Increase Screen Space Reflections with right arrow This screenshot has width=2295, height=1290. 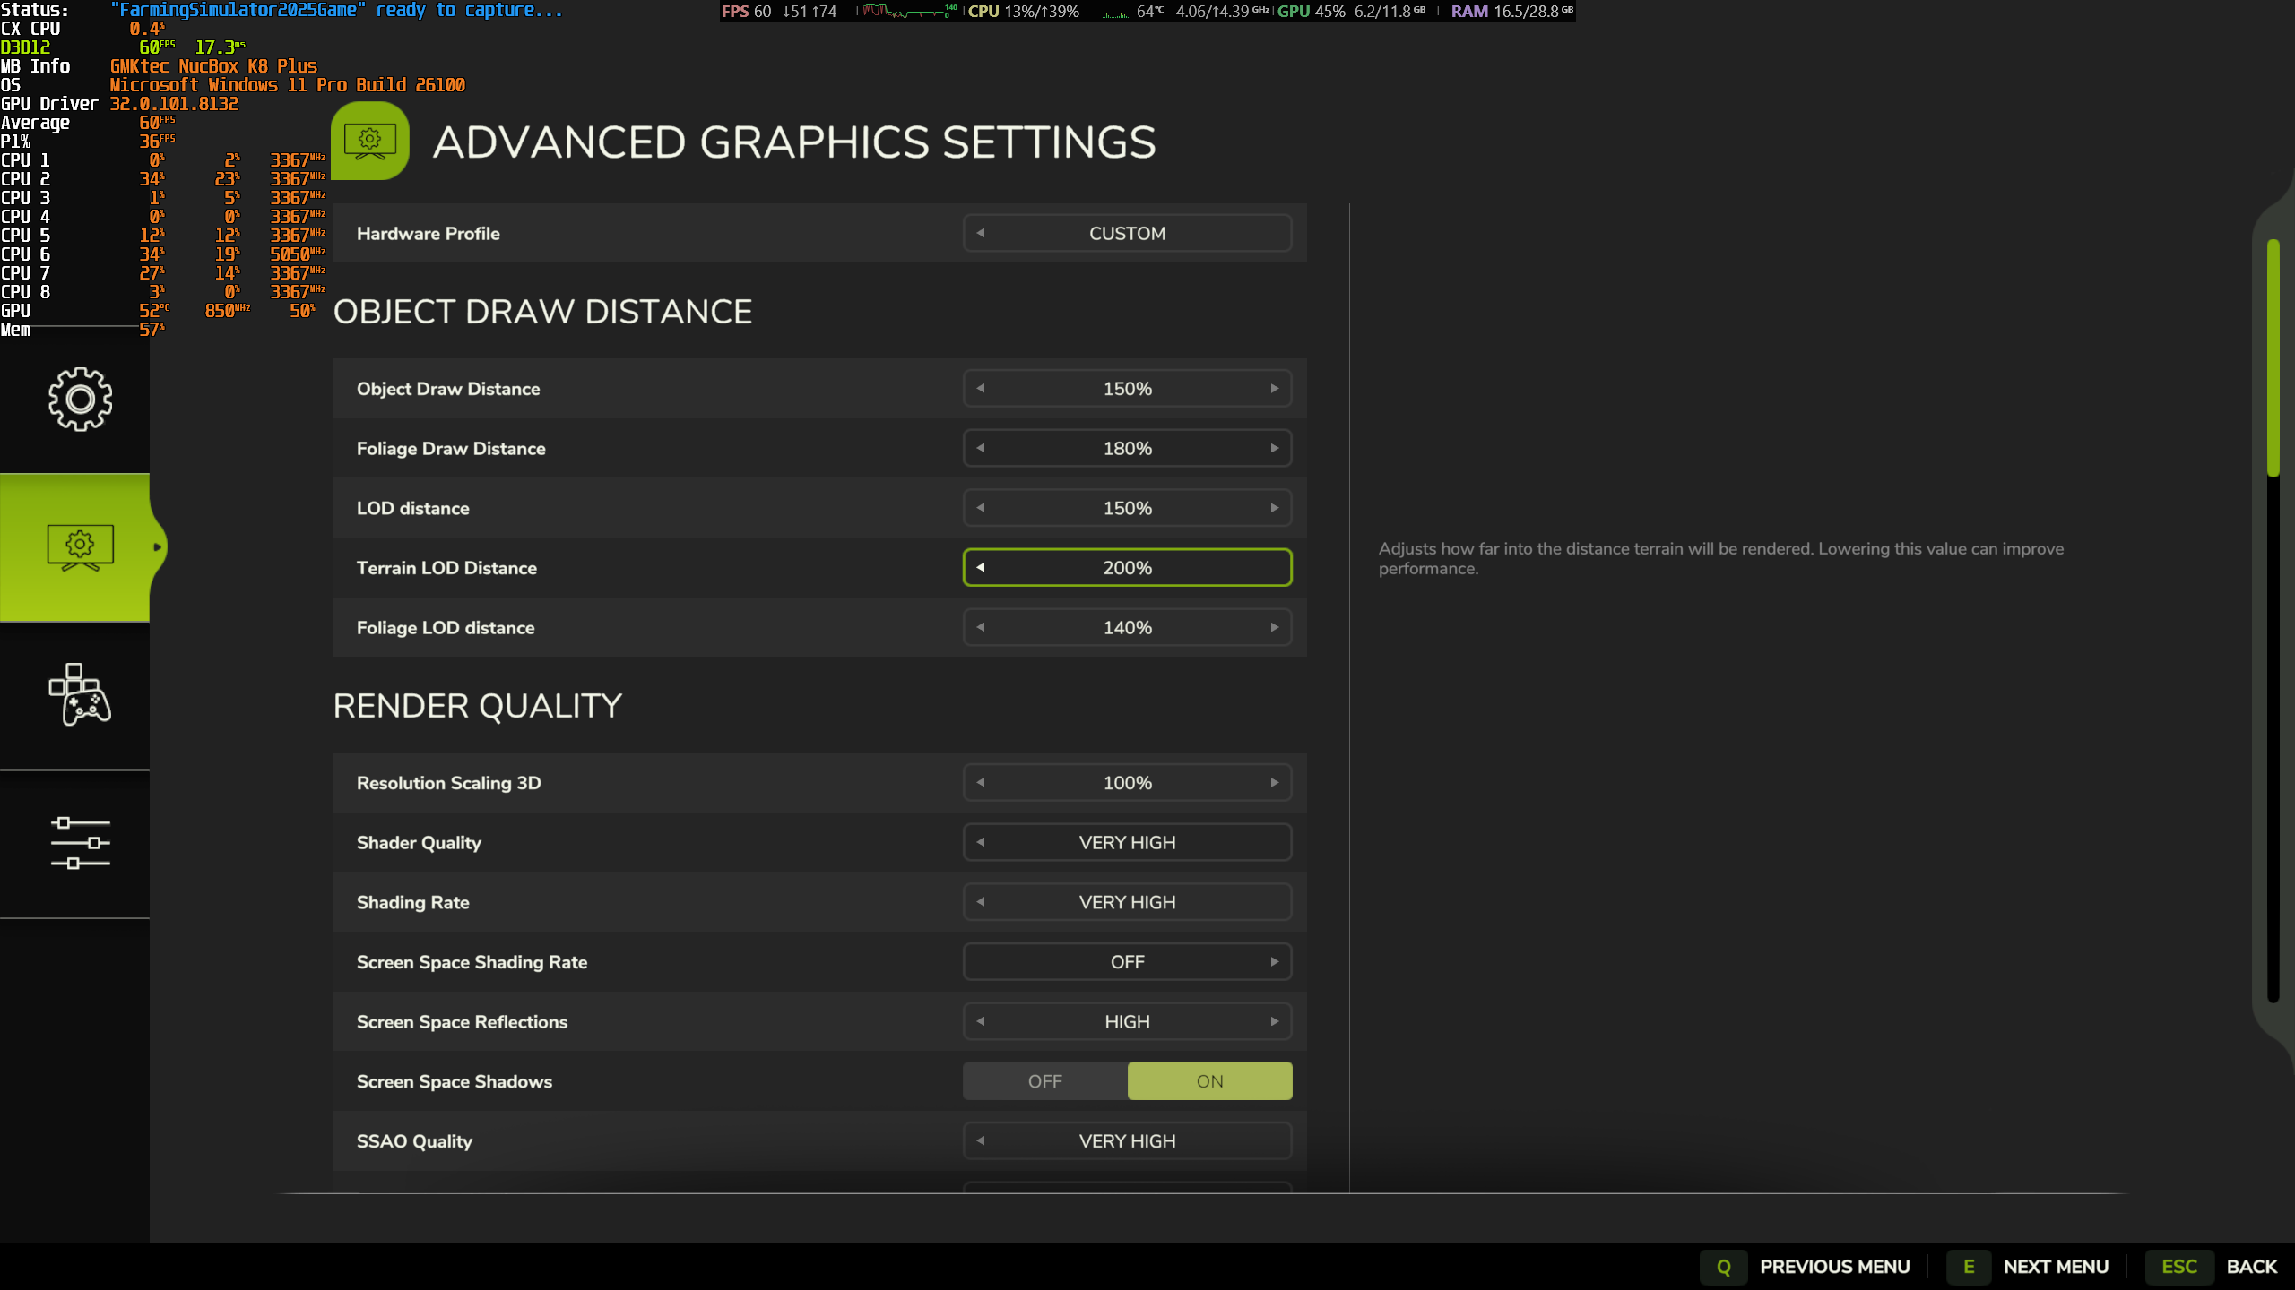[x=1274, y=1021]
